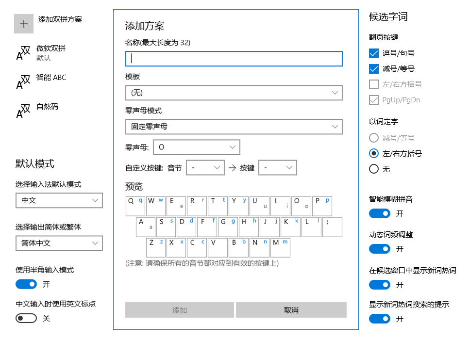This screenshot has width=470, height=340.
Task: Turn off the 智能模糊拼音 toggle
Action: [x=380, y=213]
